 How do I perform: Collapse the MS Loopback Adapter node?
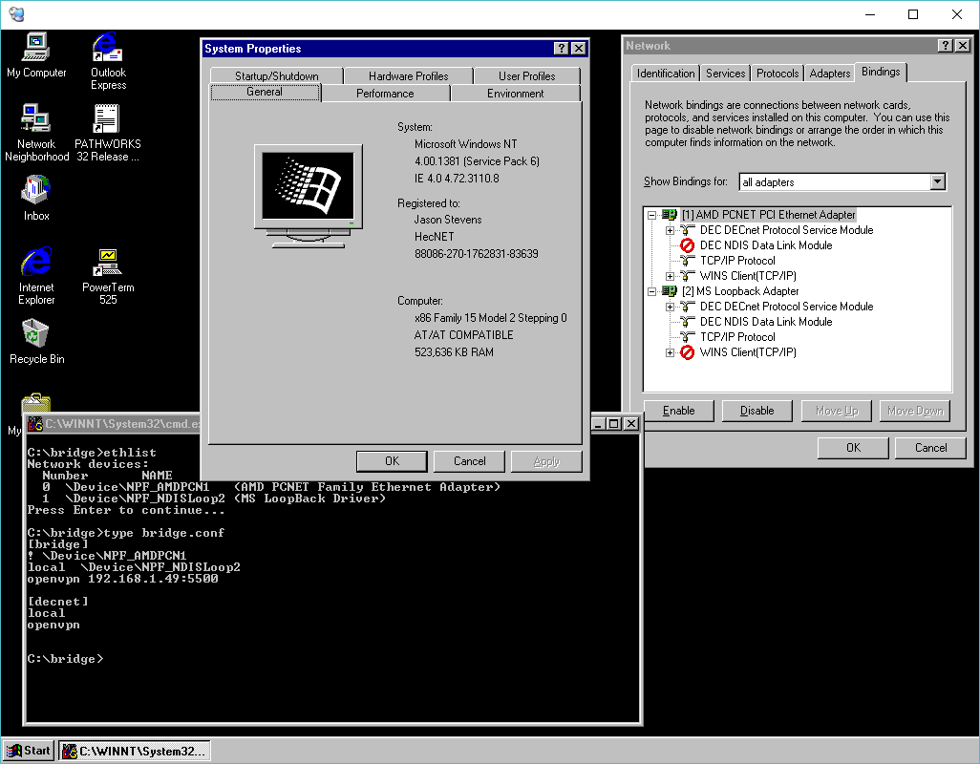(651, 291)
